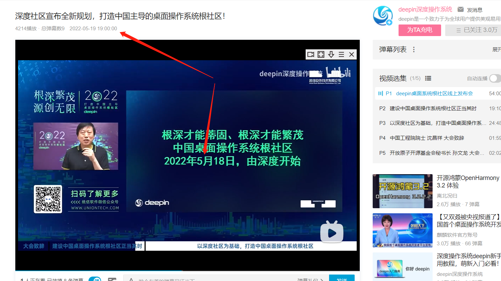This screenshot has height=281, width=501.
Task: Click the download arrow icon above the video
Action: tap(331, 54)
